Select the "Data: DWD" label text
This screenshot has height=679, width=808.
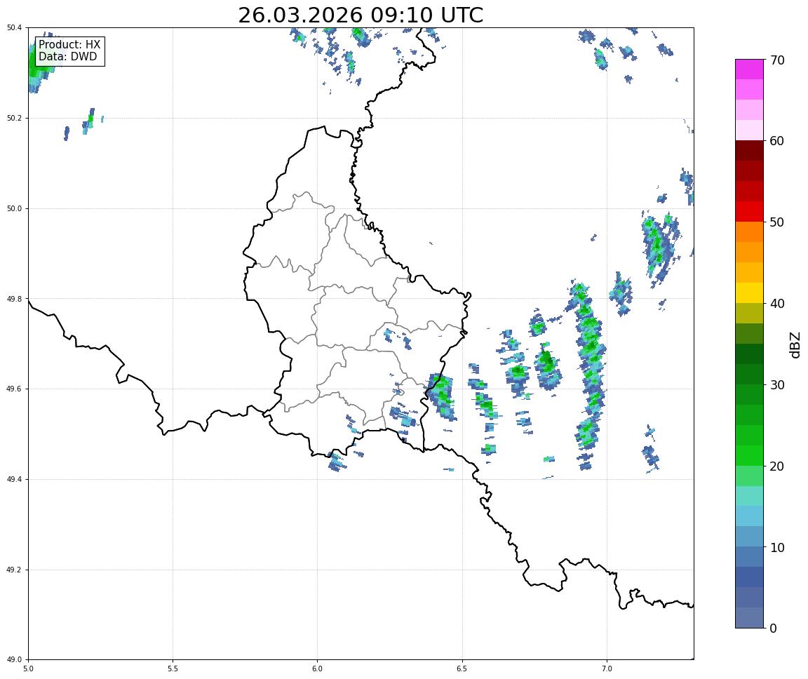pos(67,57)
